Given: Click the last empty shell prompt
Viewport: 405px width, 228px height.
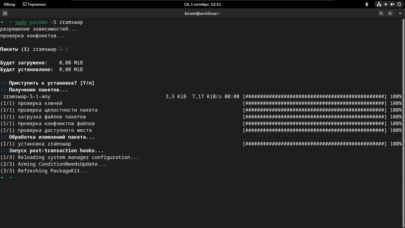Looking at the screenshot, I should [7, 177].
